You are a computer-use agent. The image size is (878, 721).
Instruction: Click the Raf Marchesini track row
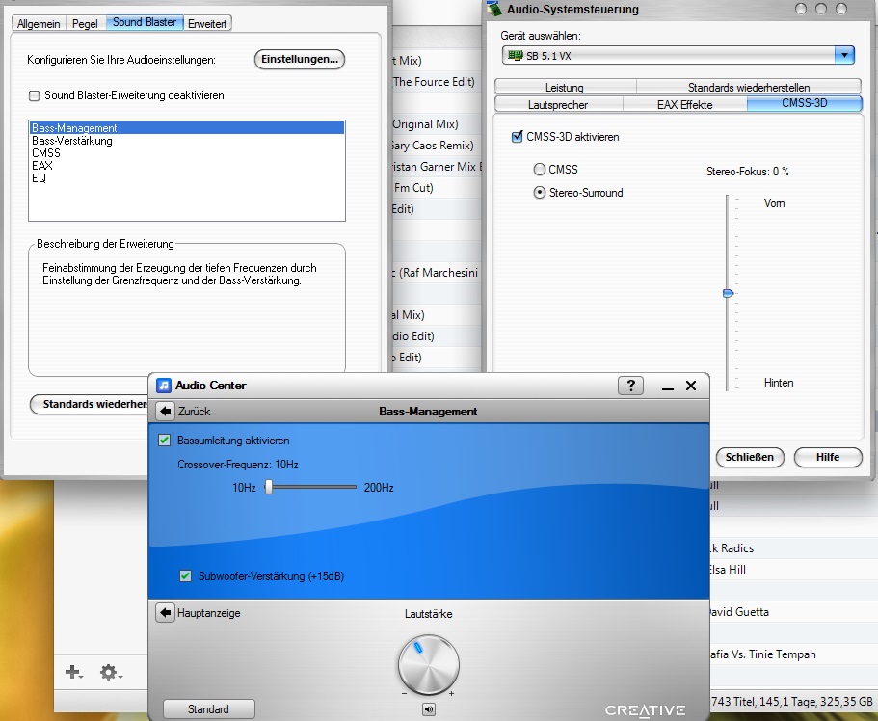click(437, 272)
